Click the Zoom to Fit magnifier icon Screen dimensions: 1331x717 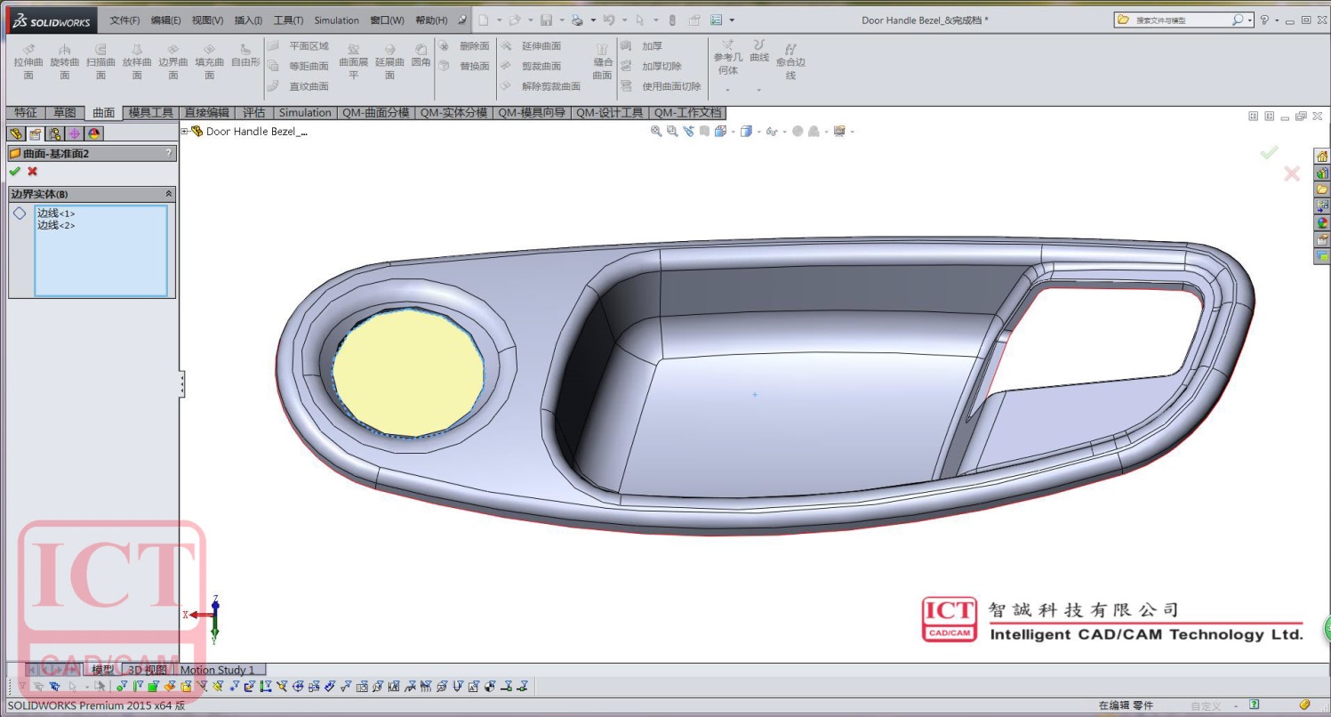(x=656, y=132)
